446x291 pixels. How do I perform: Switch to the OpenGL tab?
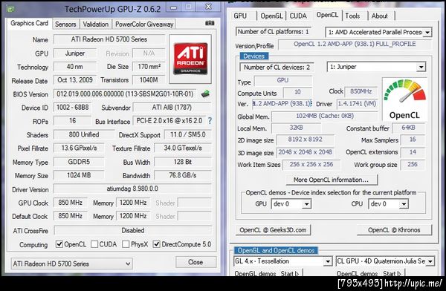271,16
